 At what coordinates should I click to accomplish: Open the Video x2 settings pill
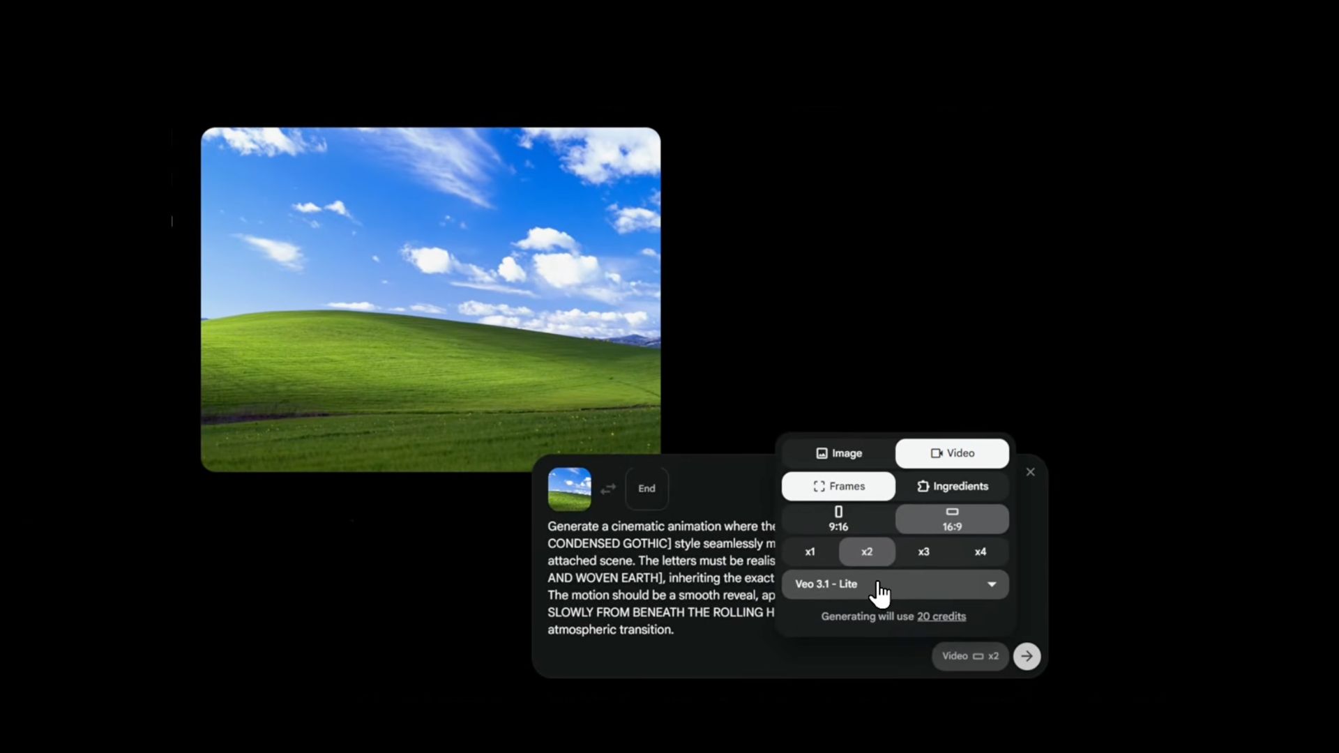(x=969, y=656)
